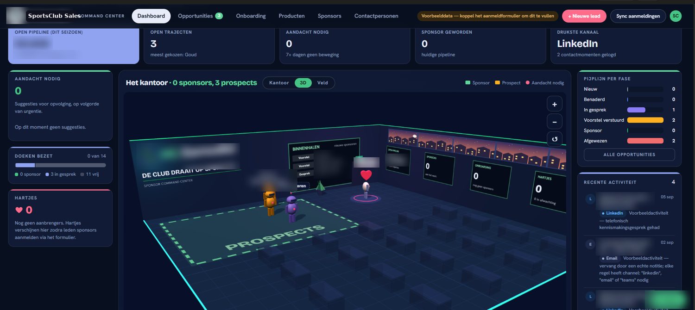Open the SC user avatar menu
The width and height of the screenshot is (695, 310).
click(676, 16)
